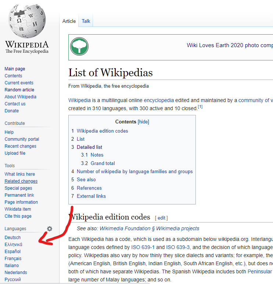Jump to Detailed list section
273x284 pixels.
(89, 147)
